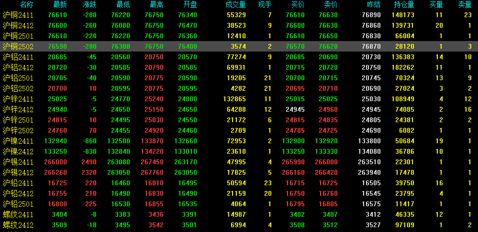Screen dimensions: 478x232
Task: Click 沪铝2411 volume value 77274
Action: [236, 57]
